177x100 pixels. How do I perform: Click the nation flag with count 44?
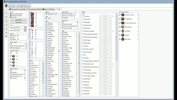point(32,14)
